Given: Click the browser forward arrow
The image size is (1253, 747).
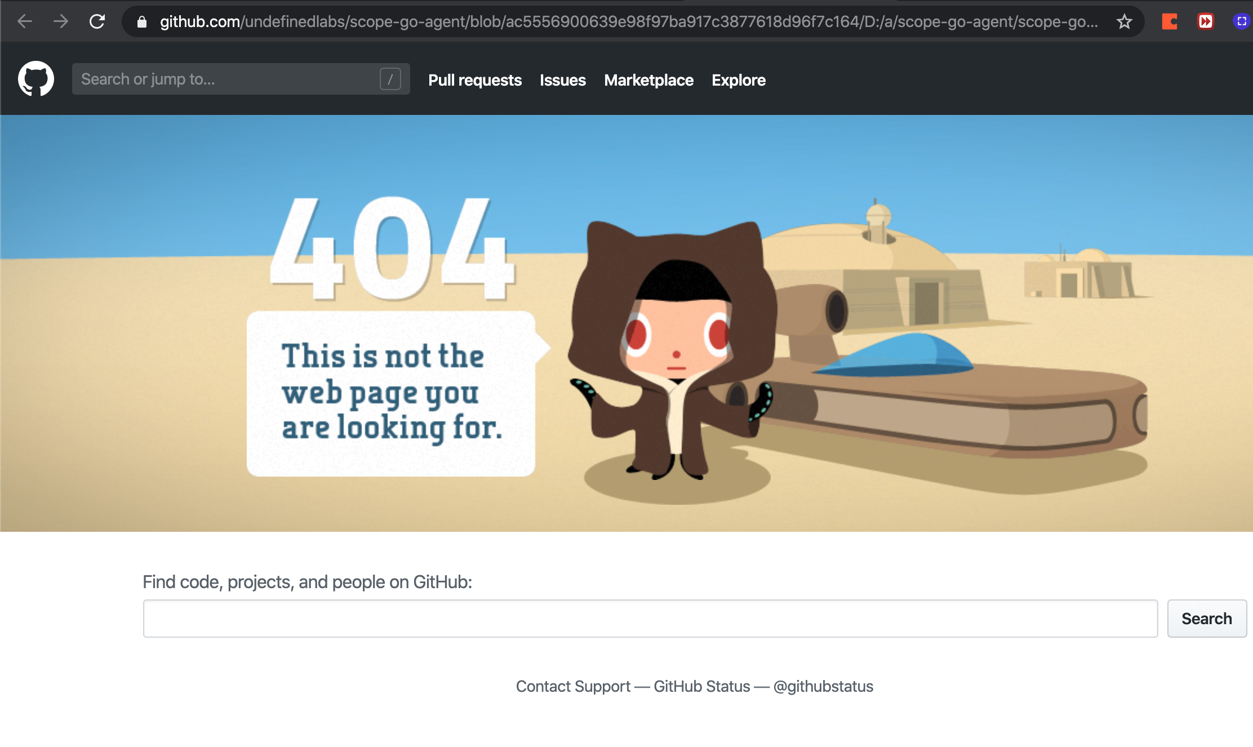Looking at the screenshot, I should [61, 21].
